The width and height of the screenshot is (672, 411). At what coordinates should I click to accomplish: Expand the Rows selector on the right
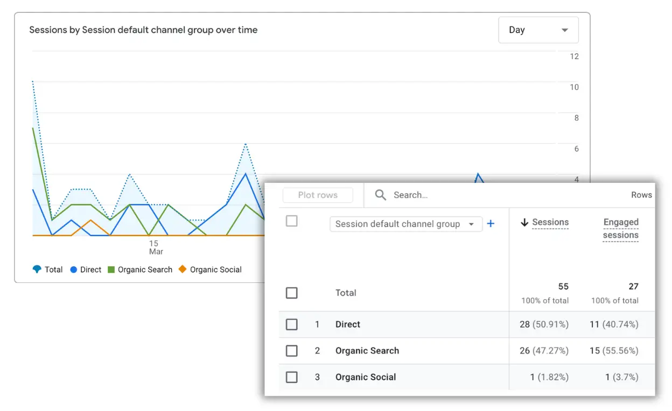click(641, 195)
